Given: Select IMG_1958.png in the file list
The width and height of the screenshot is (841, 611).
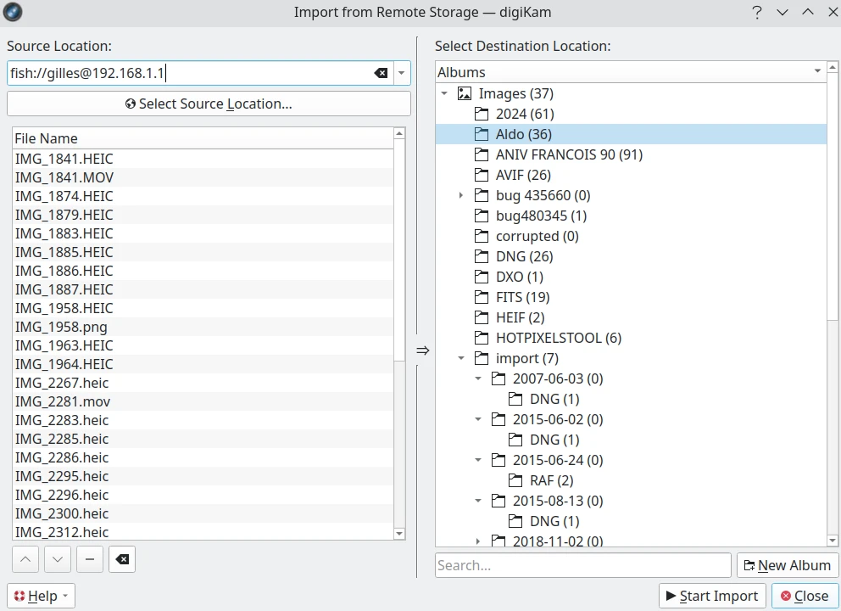Looking at the screenshot, I should tap(61, 327).
